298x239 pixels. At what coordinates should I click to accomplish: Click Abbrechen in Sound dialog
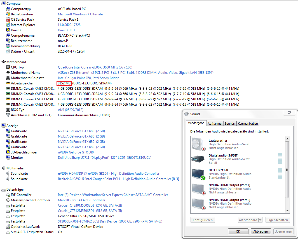[261, 231]
